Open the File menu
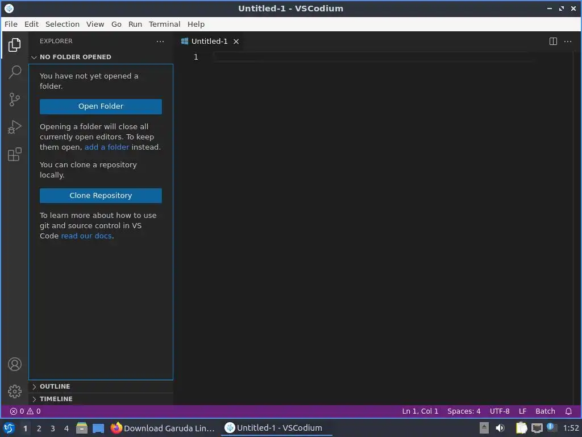 coord(11,24)
